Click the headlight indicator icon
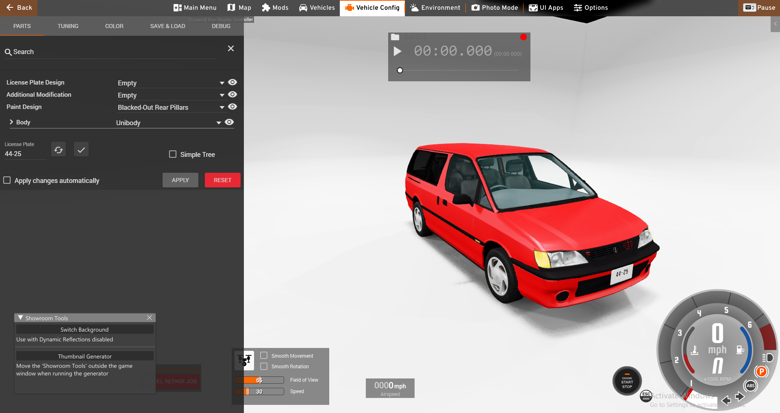This screenshot has width=780, height=413. click(x=768, y=358)
